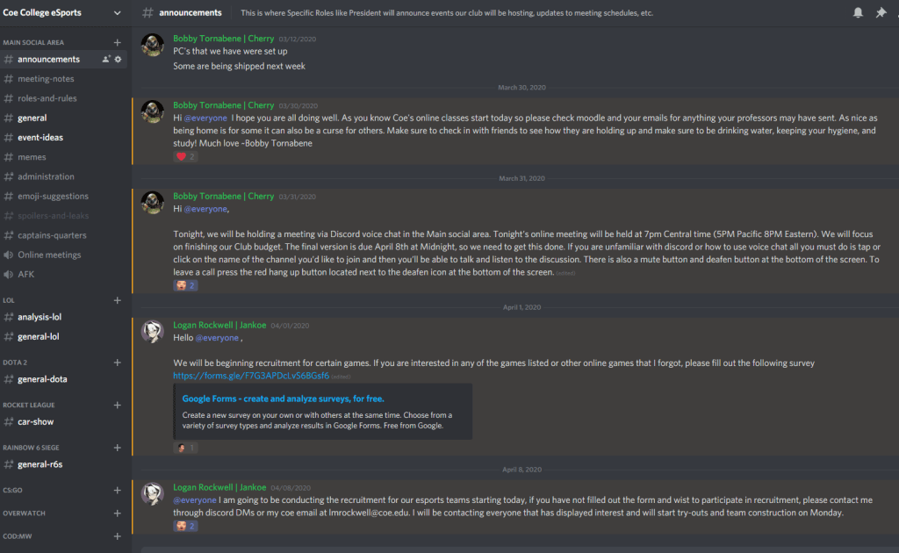Join the Online meetings voice channel

(49, 255)
